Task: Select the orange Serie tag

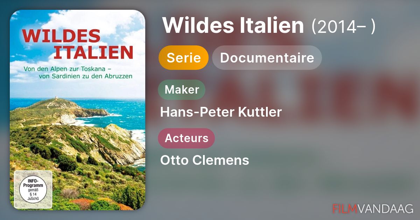Action: coord(184,58)
